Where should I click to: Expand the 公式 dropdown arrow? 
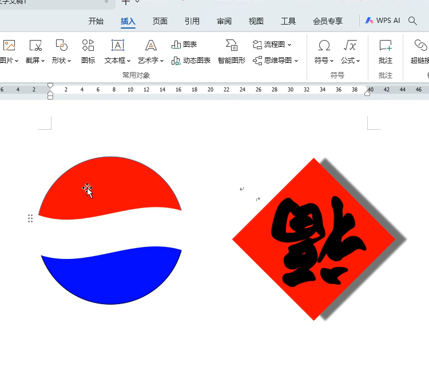click(358, 61)
